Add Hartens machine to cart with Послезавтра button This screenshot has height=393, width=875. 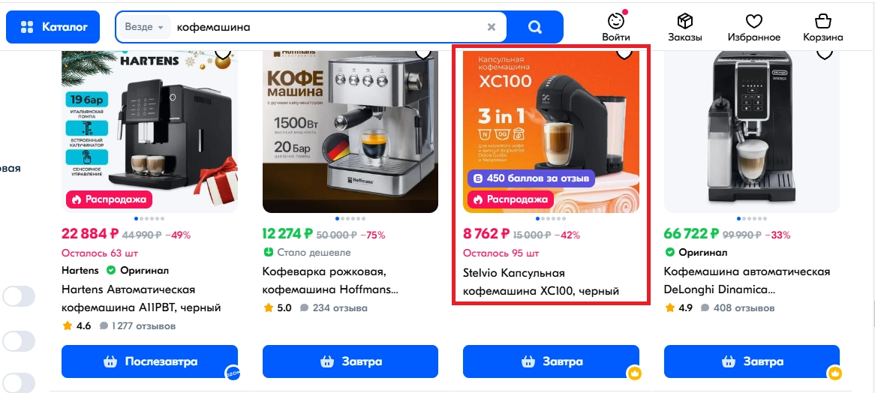149,361
